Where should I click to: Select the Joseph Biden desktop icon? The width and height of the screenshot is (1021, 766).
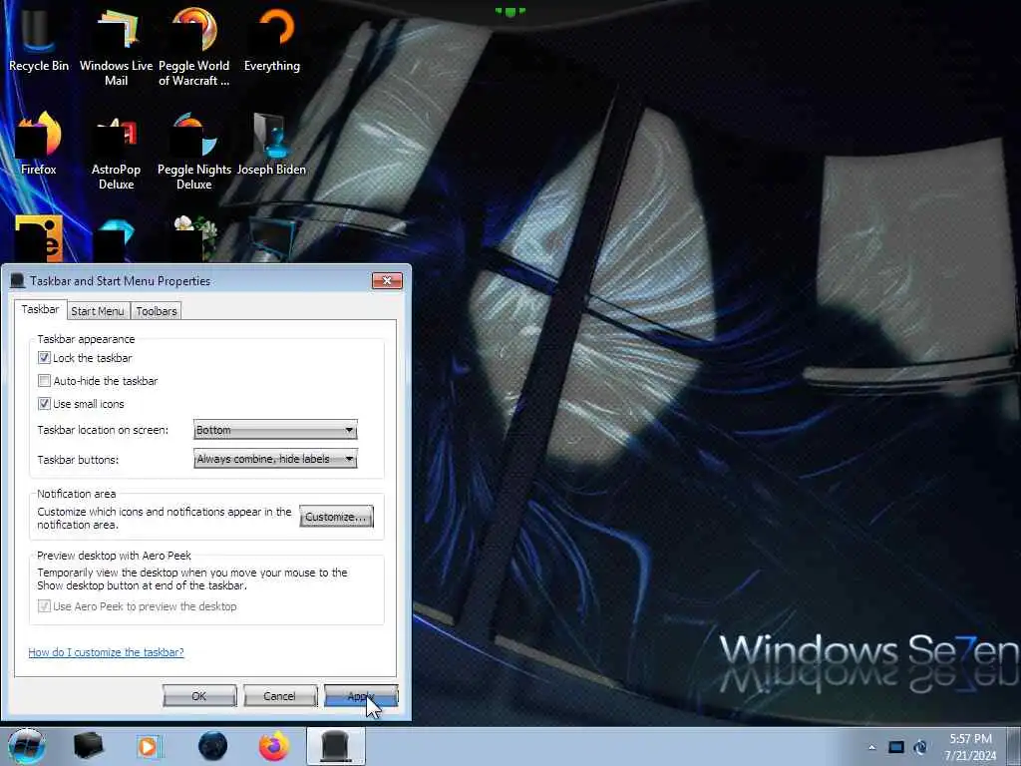[x=271, y=144]
